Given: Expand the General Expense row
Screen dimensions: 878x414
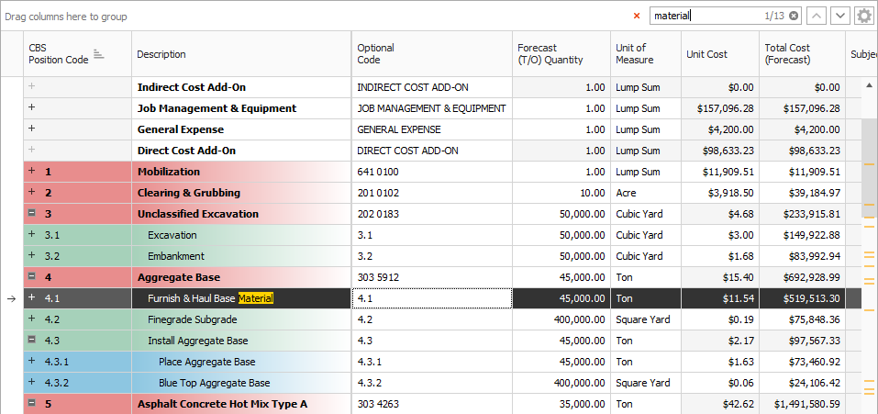Looking at the screenshot, I should [32, 129].
